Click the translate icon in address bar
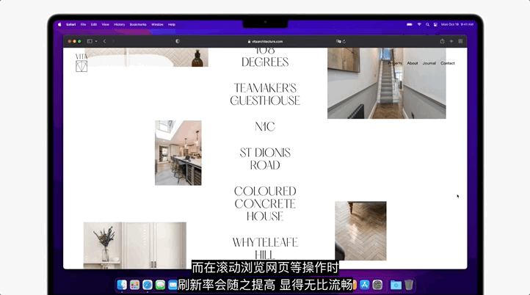This screenshot has width=530, height=295. click(x=338, y=41)
